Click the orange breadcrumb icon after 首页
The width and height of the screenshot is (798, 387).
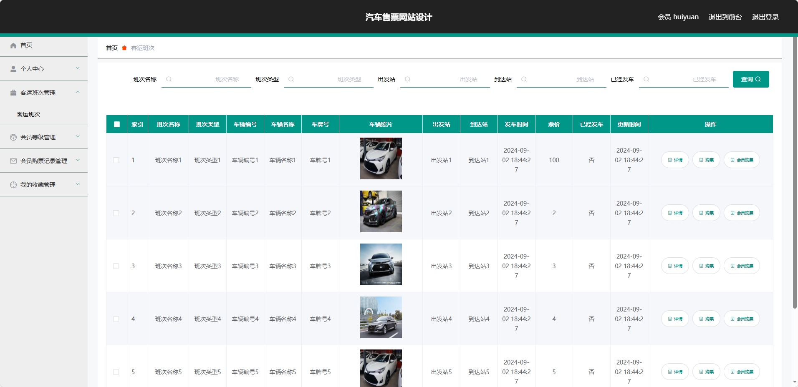point(124,48)
